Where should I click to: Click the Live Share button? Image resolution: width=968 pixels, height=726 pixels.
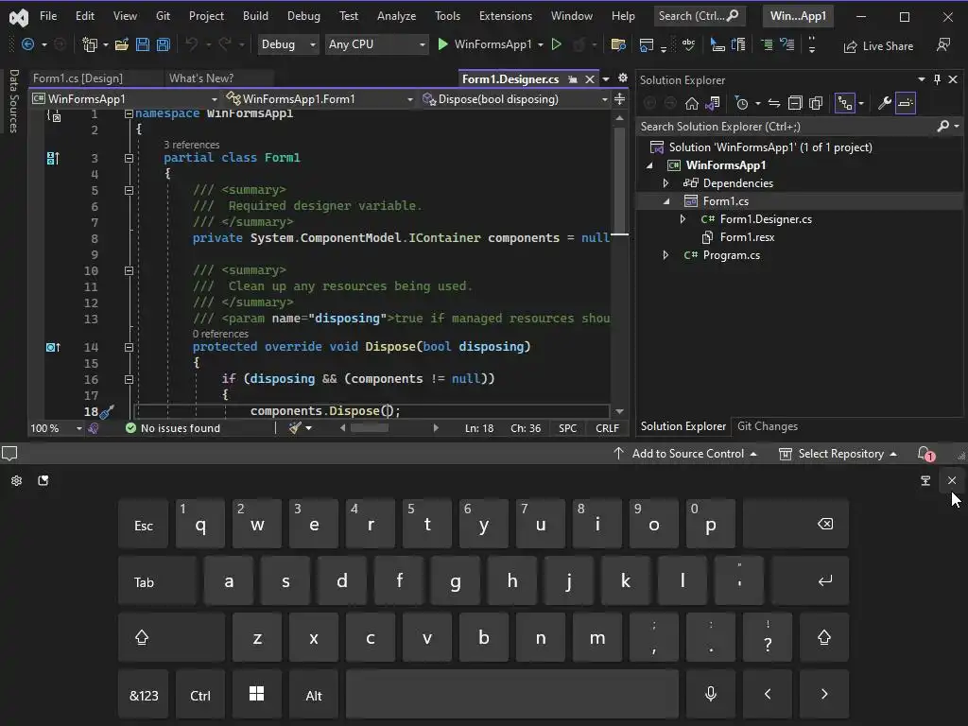878,45
